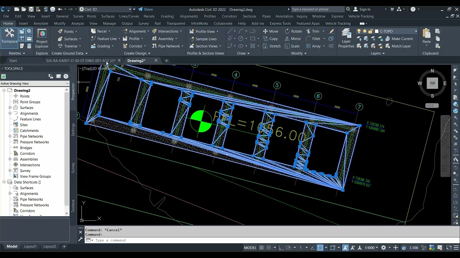The height and width of the screenshot is (258, 460).
Task: Click Make Current layer button
Action: (399, 39)
